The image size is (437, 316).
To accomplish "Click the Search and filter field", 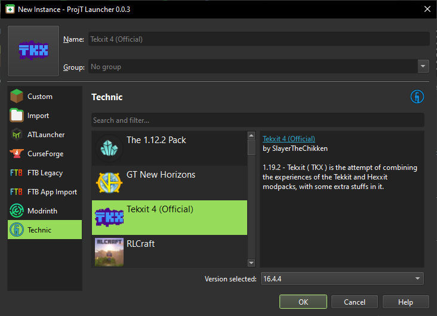I will (257, 120).
